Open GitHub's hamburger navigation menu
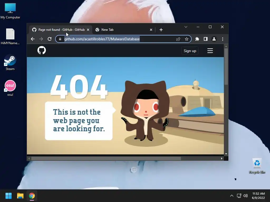The width and height of the screenshot is (270, 202). 210,51
